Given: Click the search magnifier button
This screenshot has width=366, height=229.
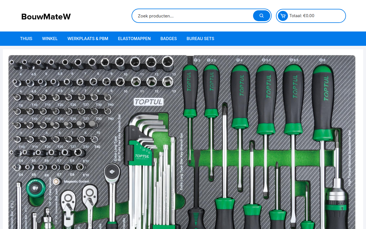Looking at the screenshot, I should pyautogui.click(x=261, y=16).
